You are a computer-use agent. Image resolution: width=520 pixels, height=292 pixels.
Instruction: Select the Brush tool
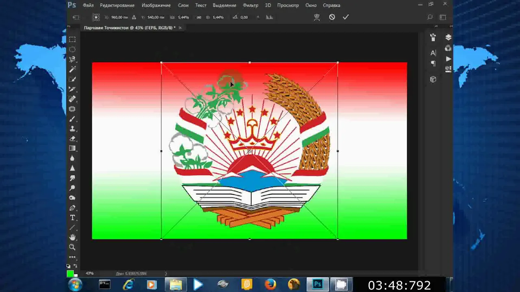coord(72,119)
